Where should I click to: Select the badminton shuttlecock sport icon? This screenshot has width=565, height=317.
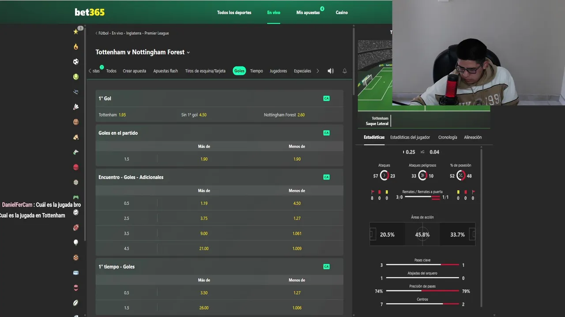click(x=76, y=107)
